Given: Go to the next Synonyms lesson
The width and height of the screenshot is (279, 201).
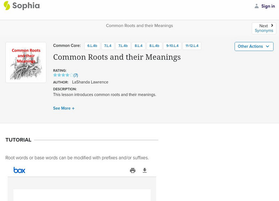Looking at the screenshot, I should (x=264, y=31).
